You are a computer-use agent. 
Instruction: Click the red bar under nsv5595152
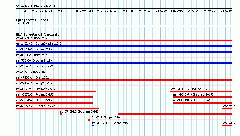coord(54,103)
